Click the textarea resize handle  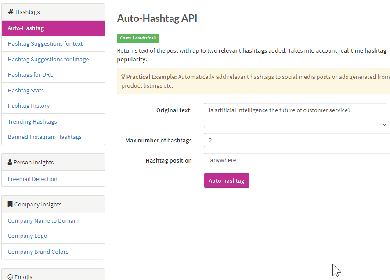pos(384,124)
